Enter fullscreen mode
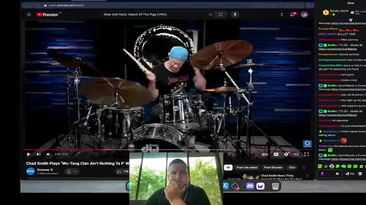This screenshot has width=366, height=205. [307, 154]
